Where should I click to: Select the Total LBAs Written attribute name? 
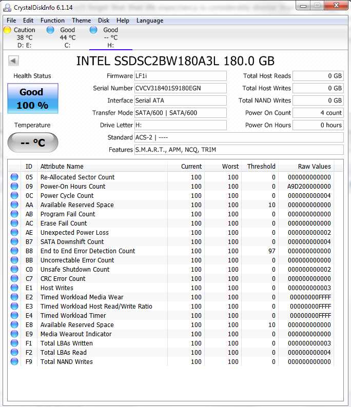point(67,343)
